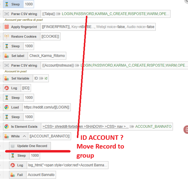The height and width of the screenshot is (179, 188).
Task: Click the red Log icon beside [[ID]]
Action: (7, 88)
